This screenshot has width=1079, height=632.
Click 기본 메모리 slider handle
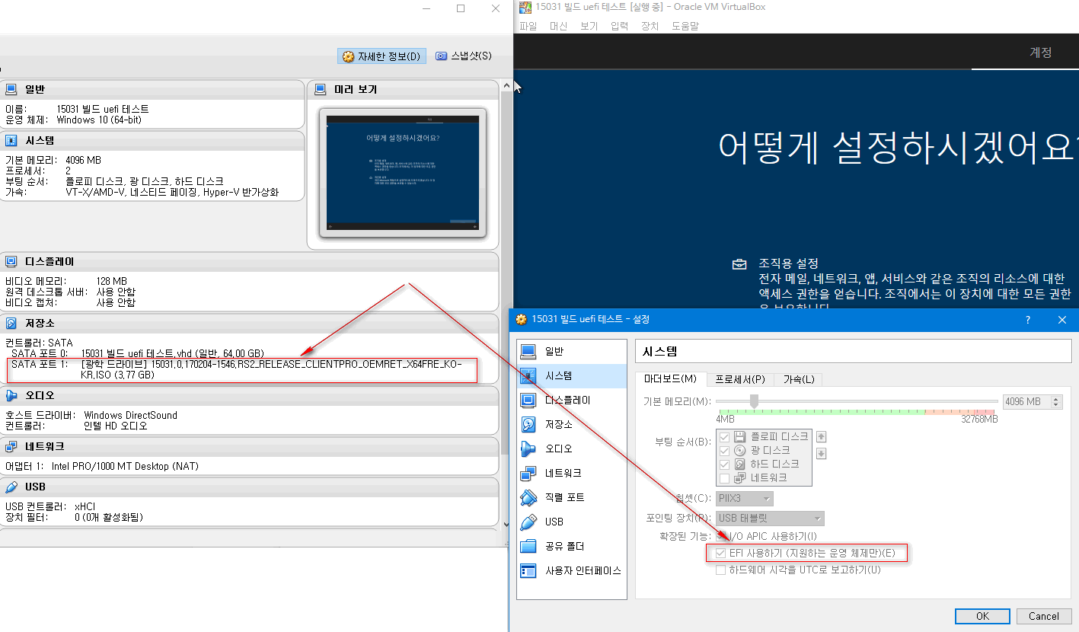pyautogui.click(x=754, y=401)
